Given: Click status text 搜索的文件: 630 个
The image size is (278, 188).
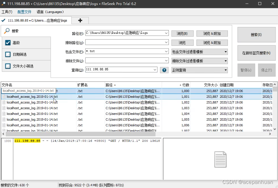Looking at the screenshot, I should (x=15, y=185).
